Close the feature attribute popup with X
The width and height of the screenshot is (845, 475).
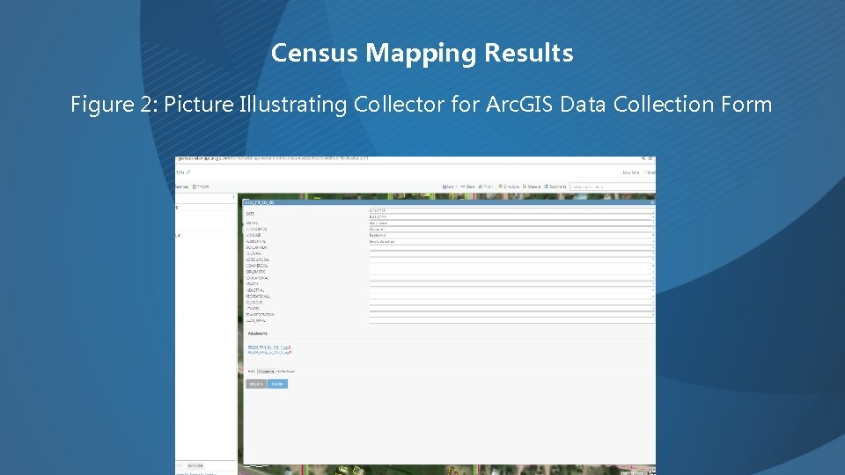[x=652, y=202]
